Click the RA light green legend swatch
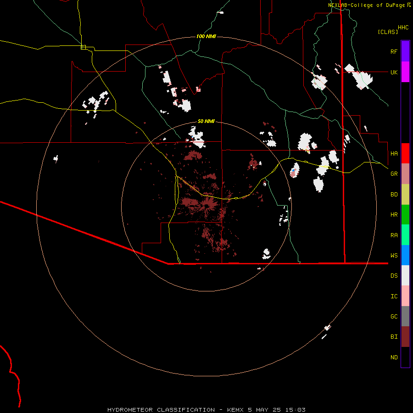413x413 pixels. (405, 235)
